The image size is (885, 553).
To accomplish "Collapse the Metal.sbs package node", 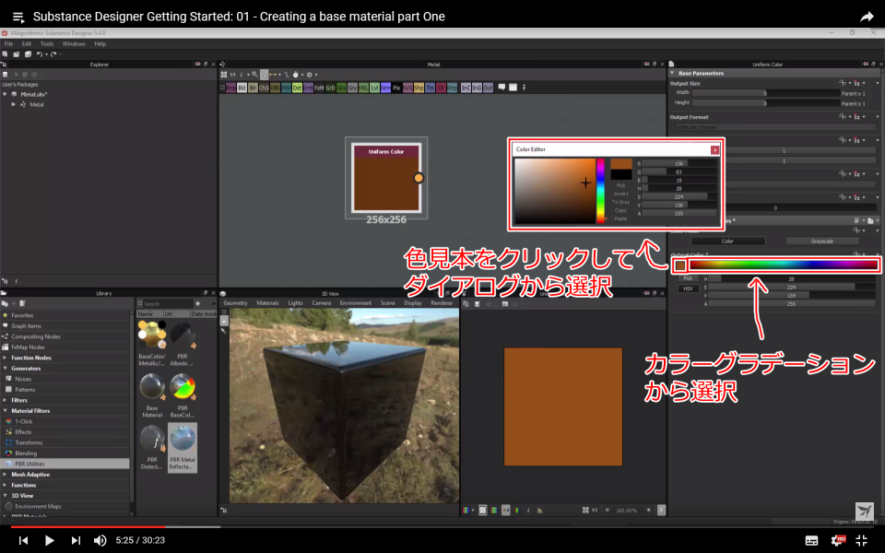I will (x=6, y=94).
